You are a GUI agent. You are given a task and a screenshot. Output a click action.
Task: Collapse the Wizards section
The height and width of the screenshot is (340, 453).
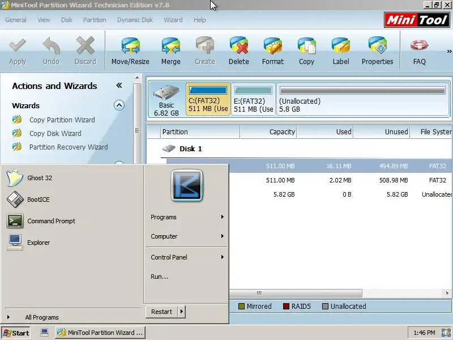pos(119,105)
